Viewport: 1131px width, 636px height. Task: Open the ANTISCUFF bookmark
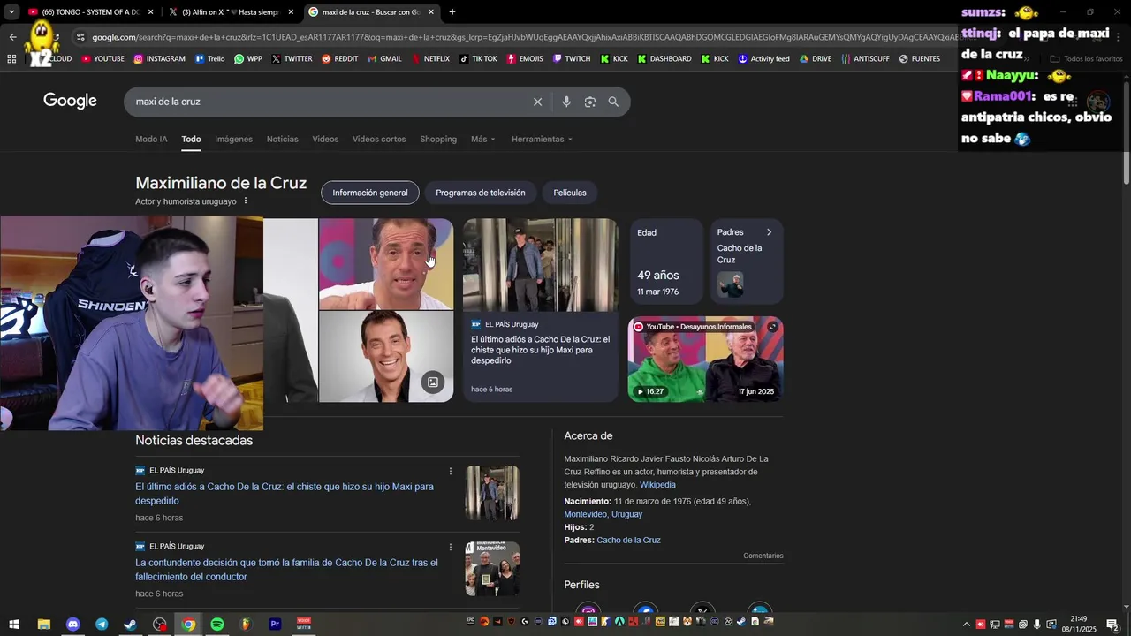[x=865, y=59]
